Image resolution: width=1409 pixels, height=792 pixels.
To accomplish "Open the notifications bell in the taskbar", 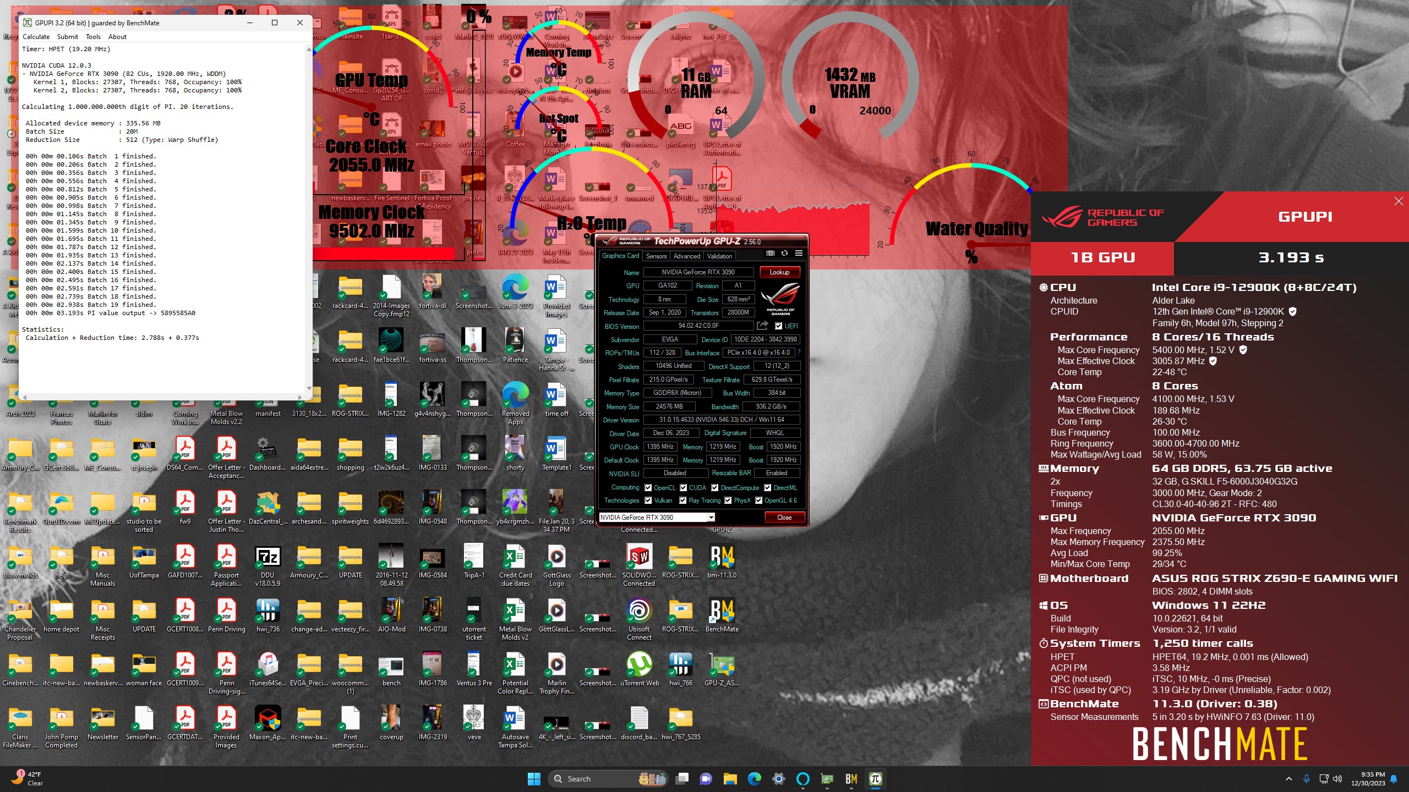I will (1394, 779).
